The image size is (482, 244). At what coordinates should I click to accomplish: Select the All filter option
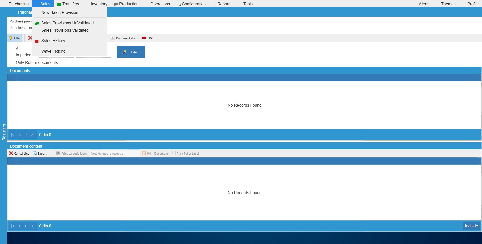18,49
